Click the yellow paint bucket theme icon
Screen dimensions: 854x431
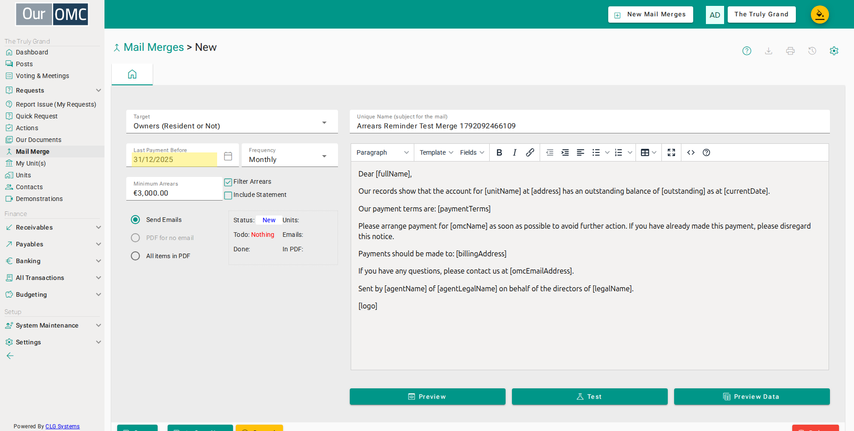coord(820,15)
